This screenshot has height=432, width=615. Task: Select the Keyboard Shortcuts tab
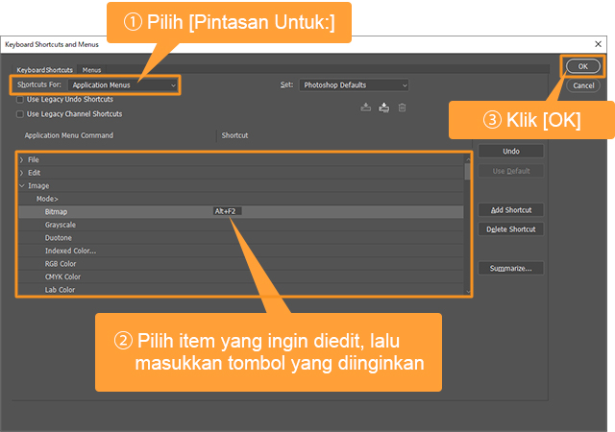(x=45, y=70)
